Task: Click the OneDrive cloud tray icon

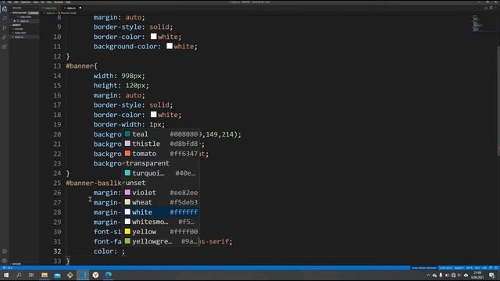Action: tap(466, 276)
